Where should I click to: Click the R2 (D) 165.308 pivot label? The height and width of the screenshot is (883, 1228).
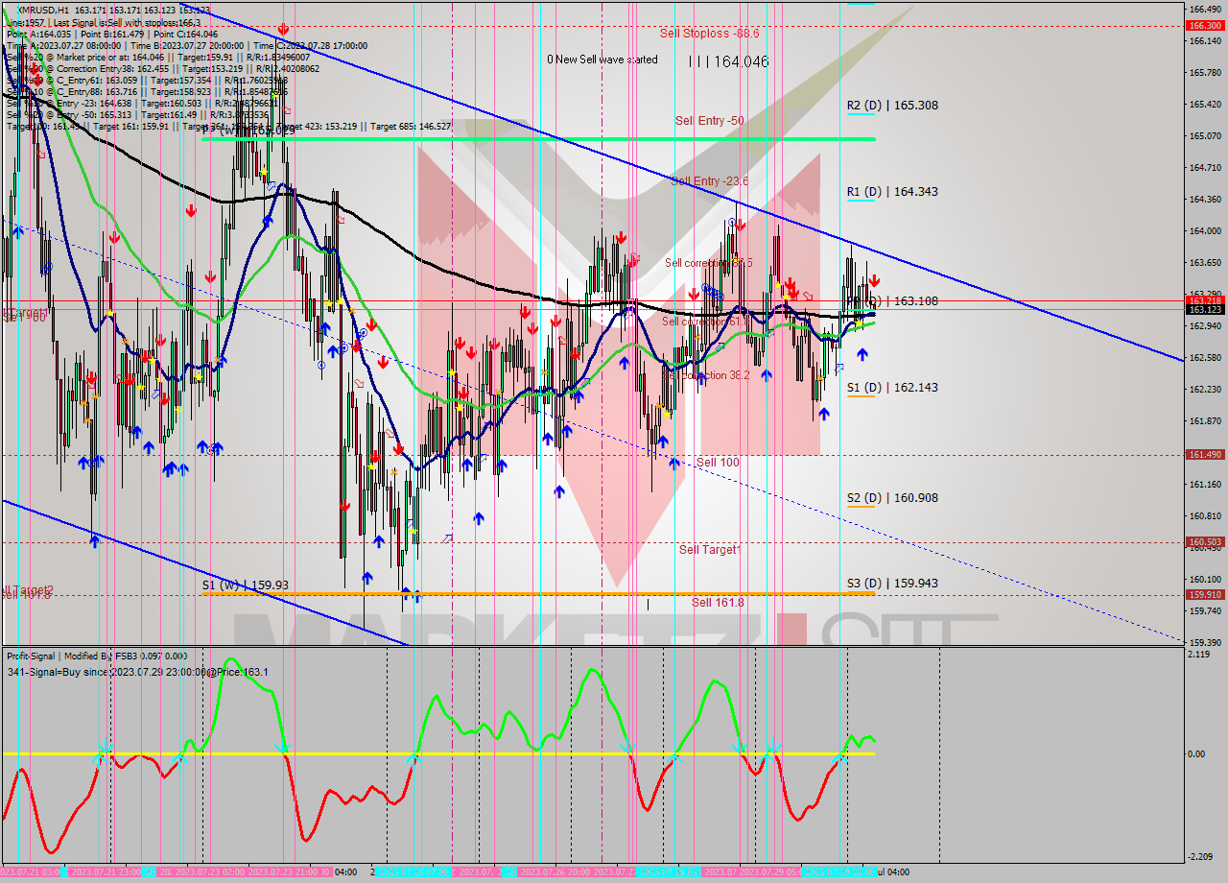(x=891, y=106)
